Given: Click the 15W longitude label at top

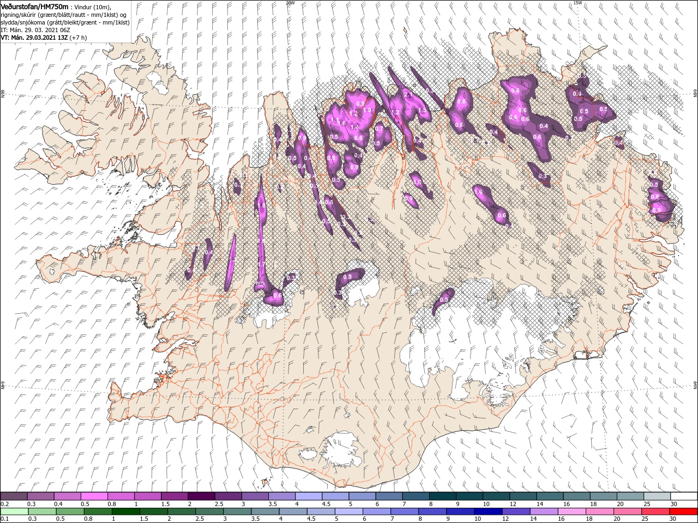Looking at the screenshot, I should [577, 3].
